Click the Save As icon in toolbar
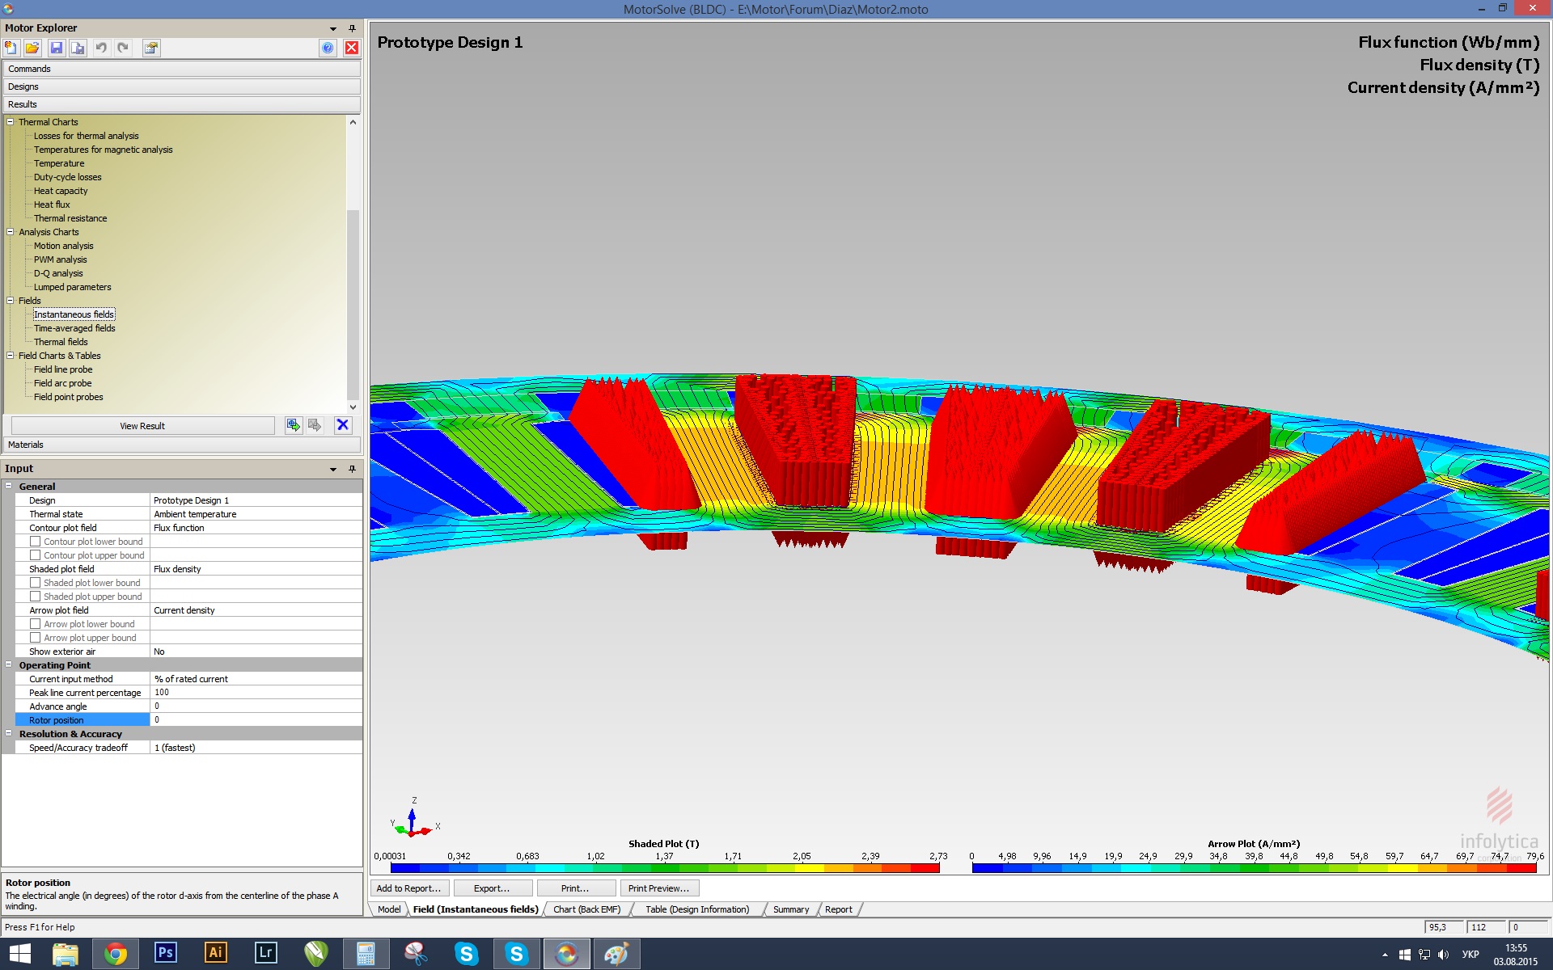The image size is (1553, 970). (x=78, y=48)
